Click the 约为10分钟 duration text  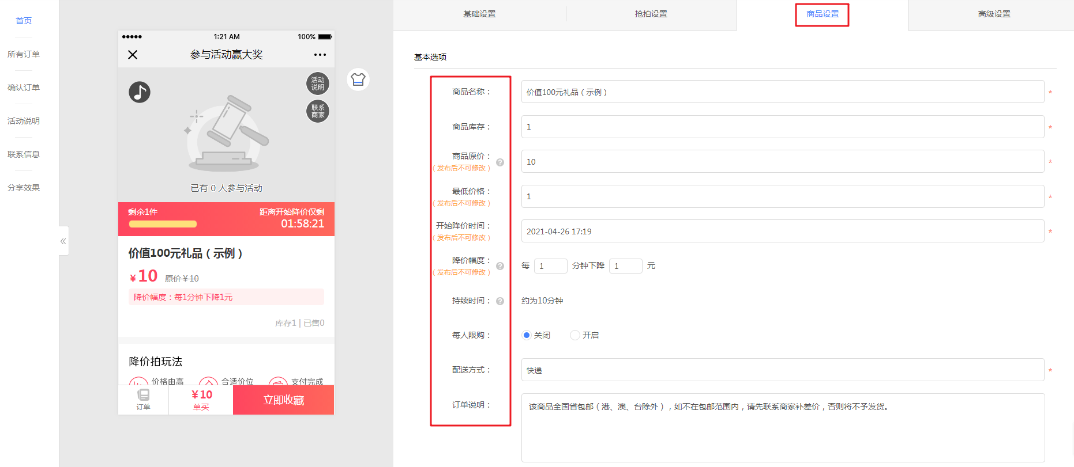542,301
